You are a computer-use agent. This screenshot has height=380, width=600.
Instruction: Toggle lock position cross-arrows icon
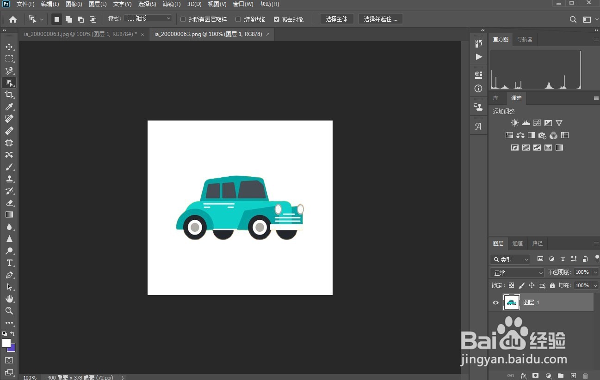(532, 285)
